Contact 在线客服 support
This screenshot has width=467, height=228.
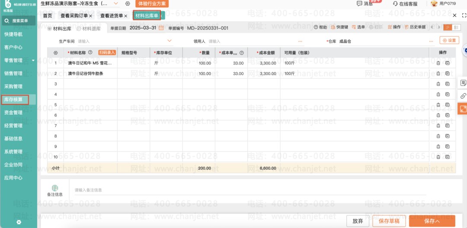(x=405, y=4)
